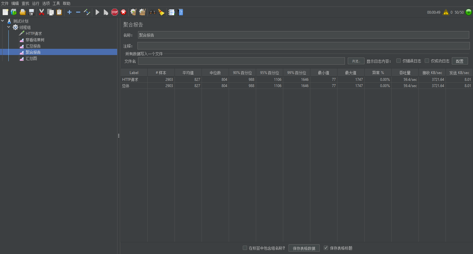The height and width of the screenshot is (254, 473).
Task: Open the Templates icon in toolbar
Action: tap(14, 12)
